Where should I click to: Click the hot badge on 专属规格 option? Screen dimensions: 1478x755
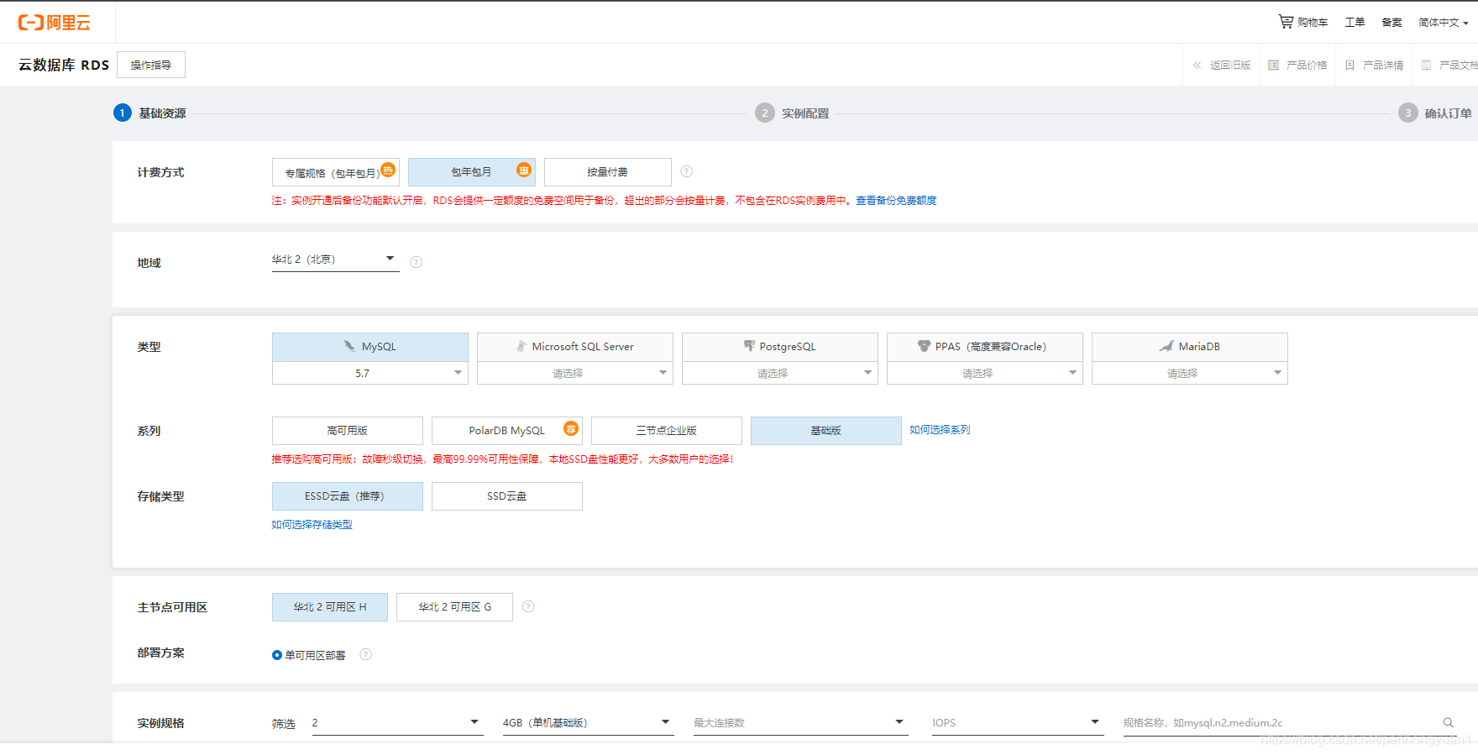coord(388,170)
